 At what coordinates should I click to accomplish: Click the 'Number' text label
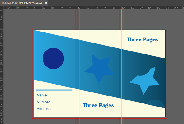[43, 102]
